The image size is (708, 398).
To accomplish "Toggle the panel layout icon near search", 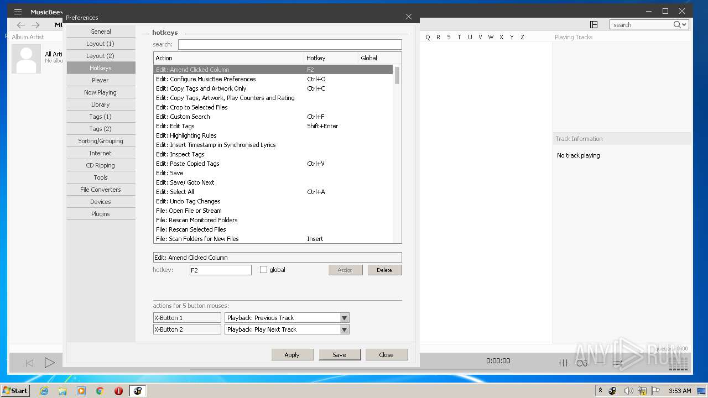I will point(594,24).
